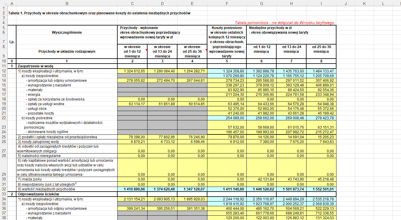
Task: Click the 'Zaopatrzenie w wodę' section cell
Action: [67, 66]
